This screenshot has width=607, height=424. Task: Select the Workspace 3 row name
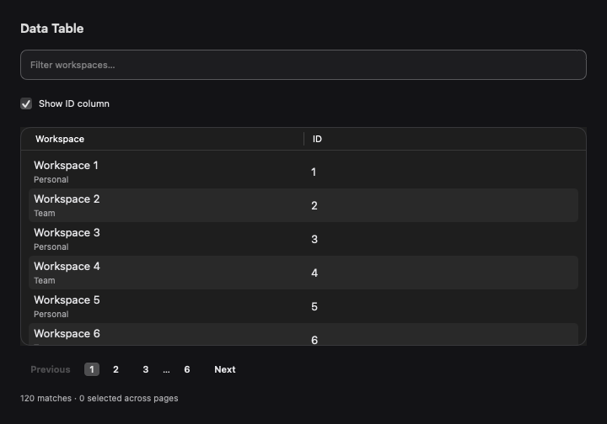coord(67,232)
